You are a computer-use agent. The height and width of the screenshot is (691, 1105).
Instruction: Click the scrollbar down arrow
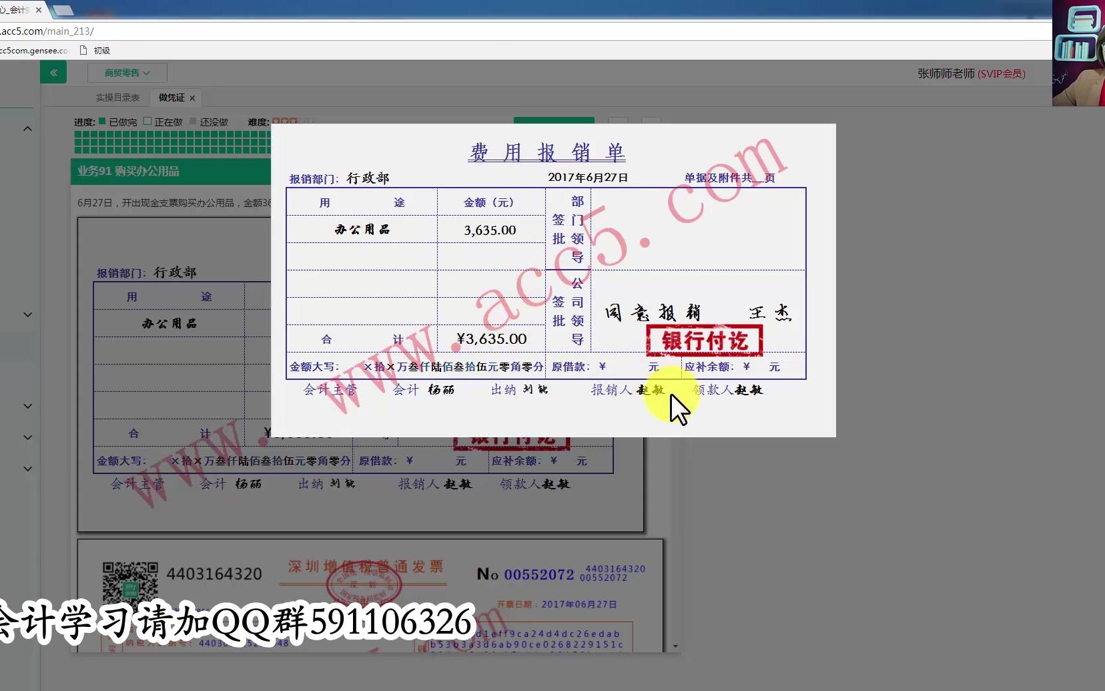coord(675,646)
